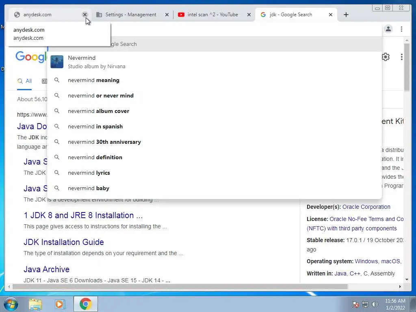Viewport: 416px width, 312px height.
Task: Click the vertical scrollbar thumb
Action: point(407,67)
